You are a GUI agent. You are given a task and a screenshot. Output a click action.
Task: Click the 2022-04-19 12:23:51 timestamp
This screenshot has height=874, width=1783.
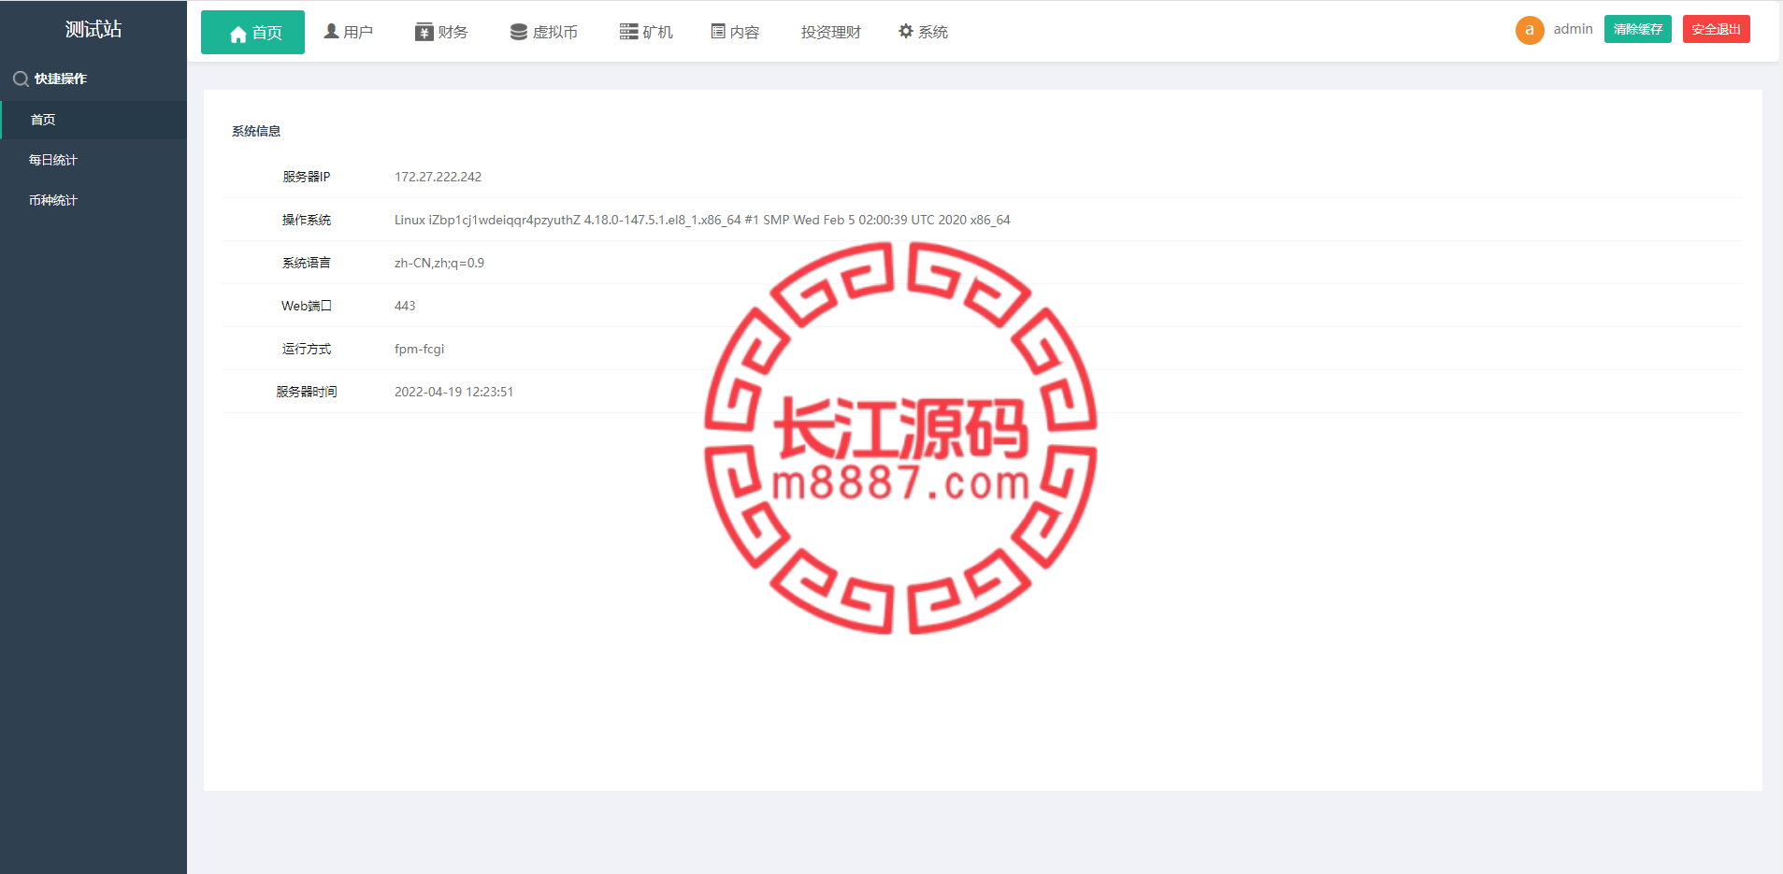(453, 392)
